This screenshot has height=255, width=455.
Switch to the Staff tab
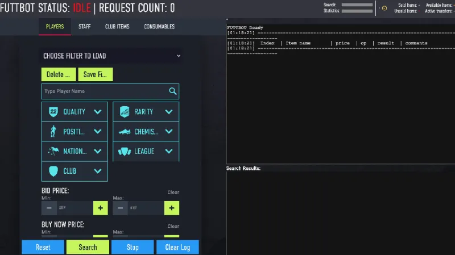click(x=84, y=27)
